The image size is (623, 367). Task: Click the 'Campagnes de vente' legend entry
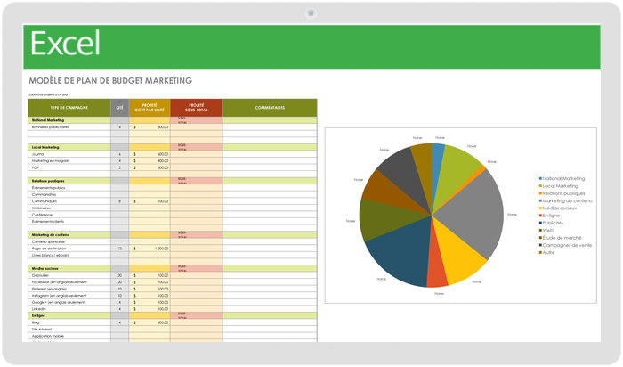pos(565,245)
